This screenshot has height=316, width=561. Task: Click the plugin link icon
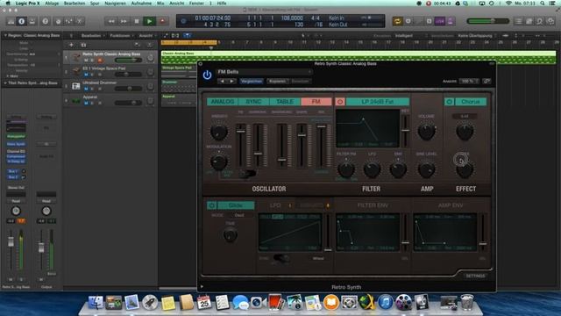coord(486,82)
